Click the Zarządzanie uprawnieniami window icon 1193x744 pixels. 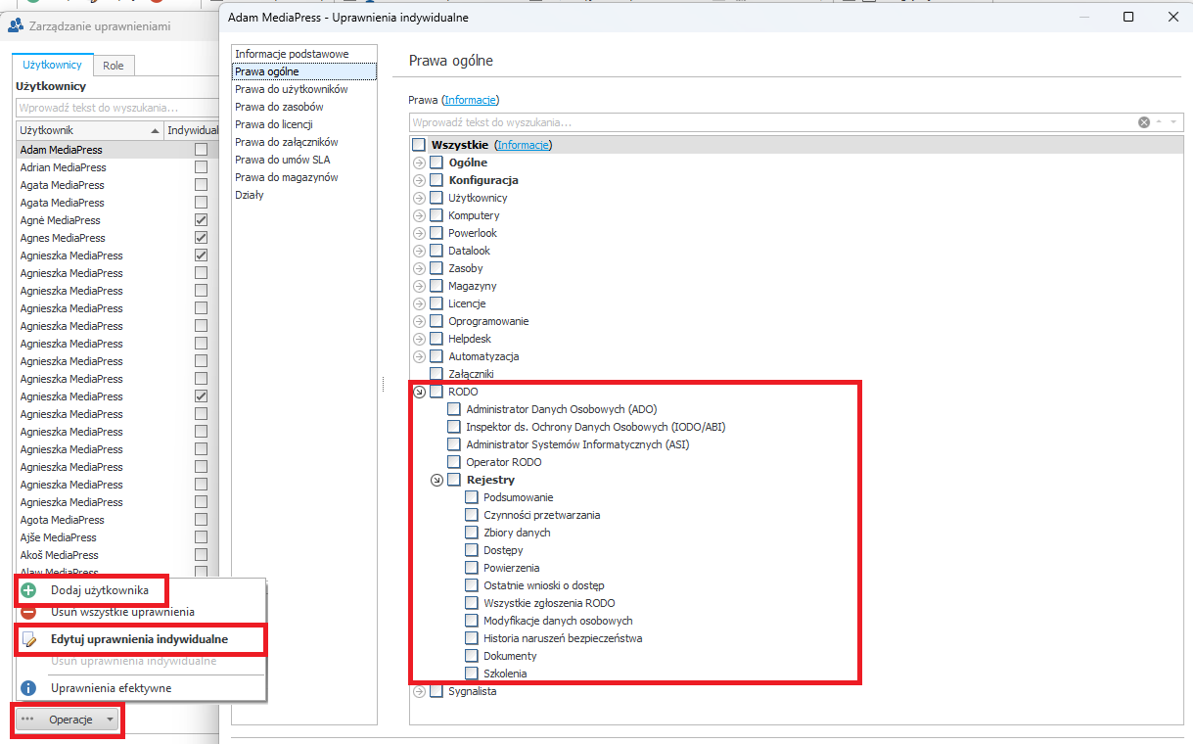16,26
